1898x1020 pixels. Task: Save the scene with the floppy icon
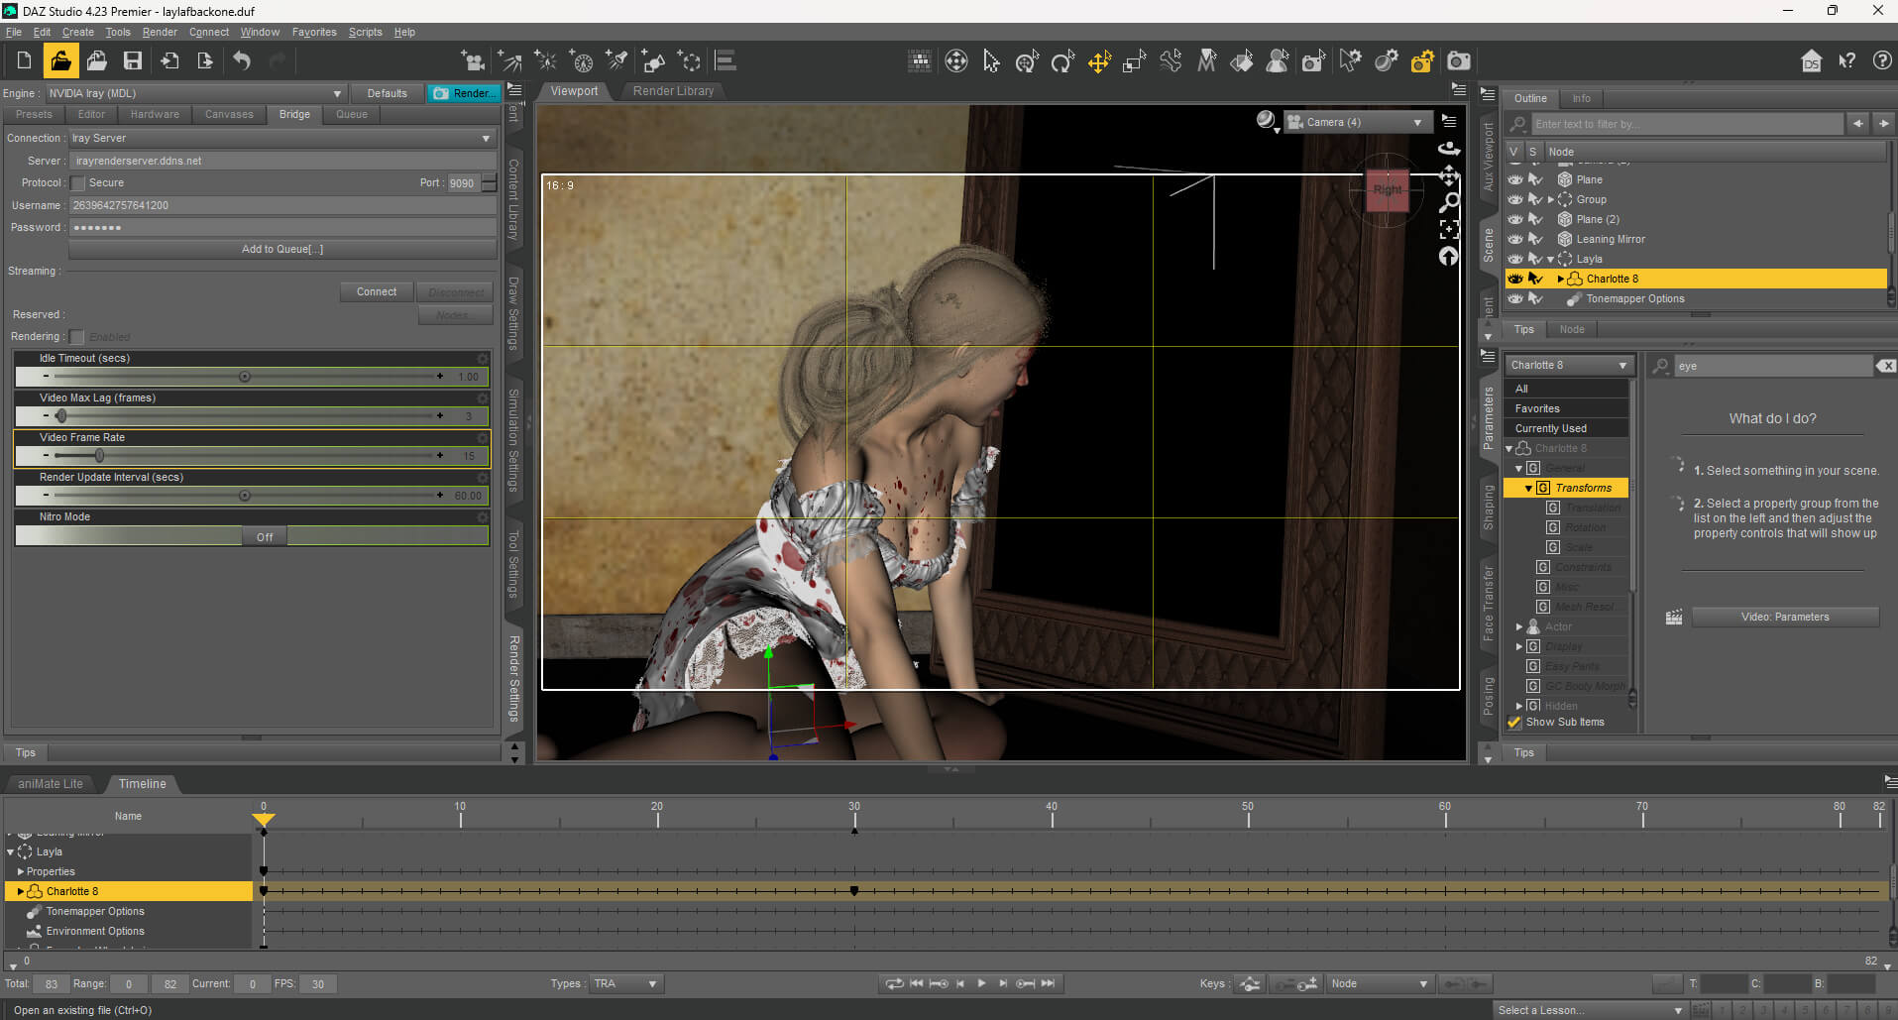click(133, 61)
